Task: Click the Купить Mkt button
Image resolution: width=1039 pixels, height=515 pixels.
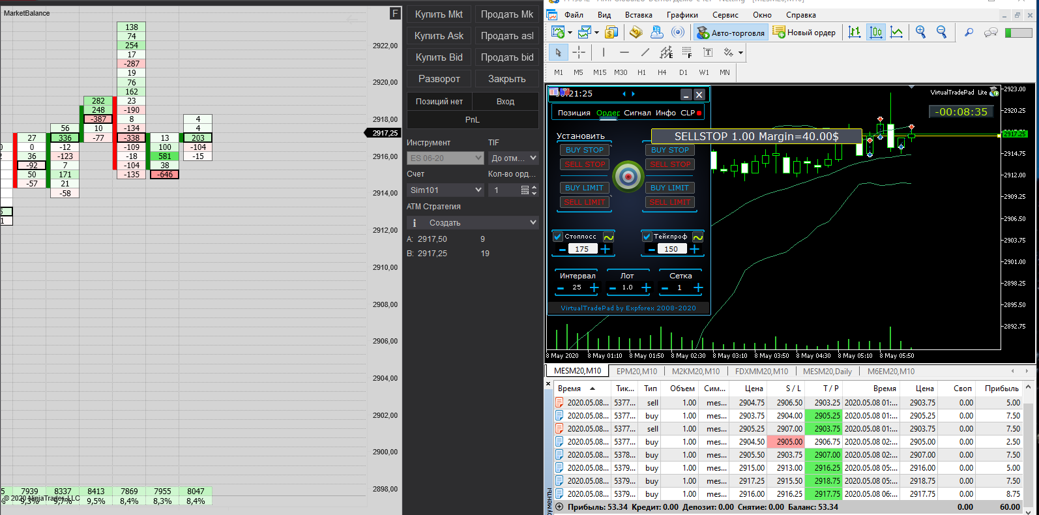Action: coord(439,14)
